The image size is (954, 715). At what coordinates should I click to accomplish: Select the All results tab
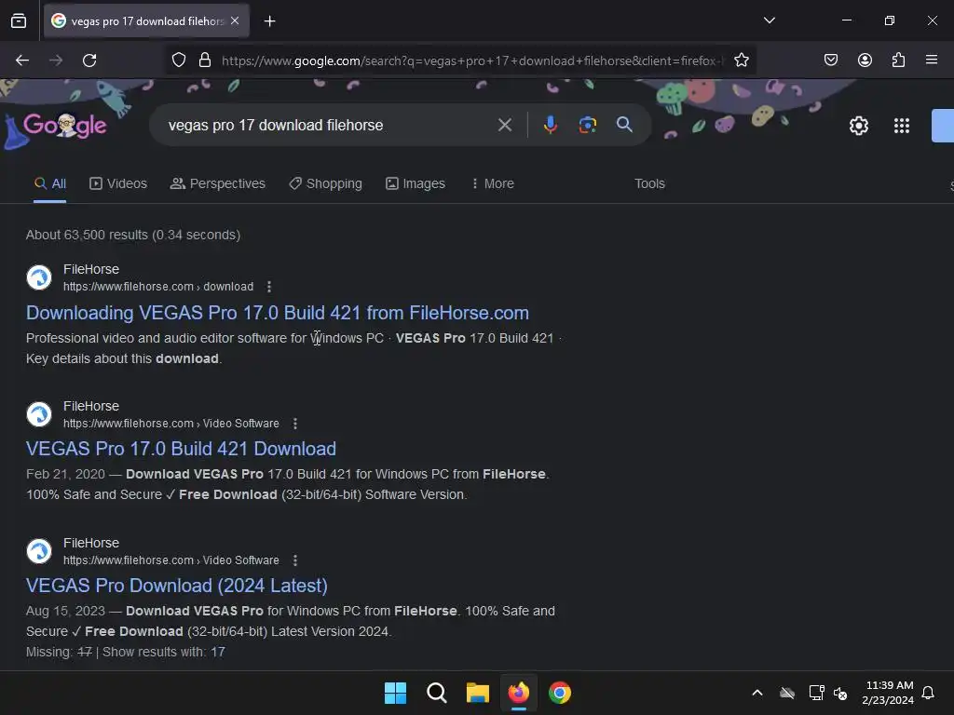pyautogui.click(x=50, y=183)
